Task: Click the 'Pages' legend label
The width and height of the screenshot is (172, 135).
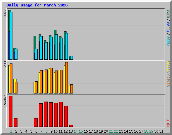Action: pos(168,41)
